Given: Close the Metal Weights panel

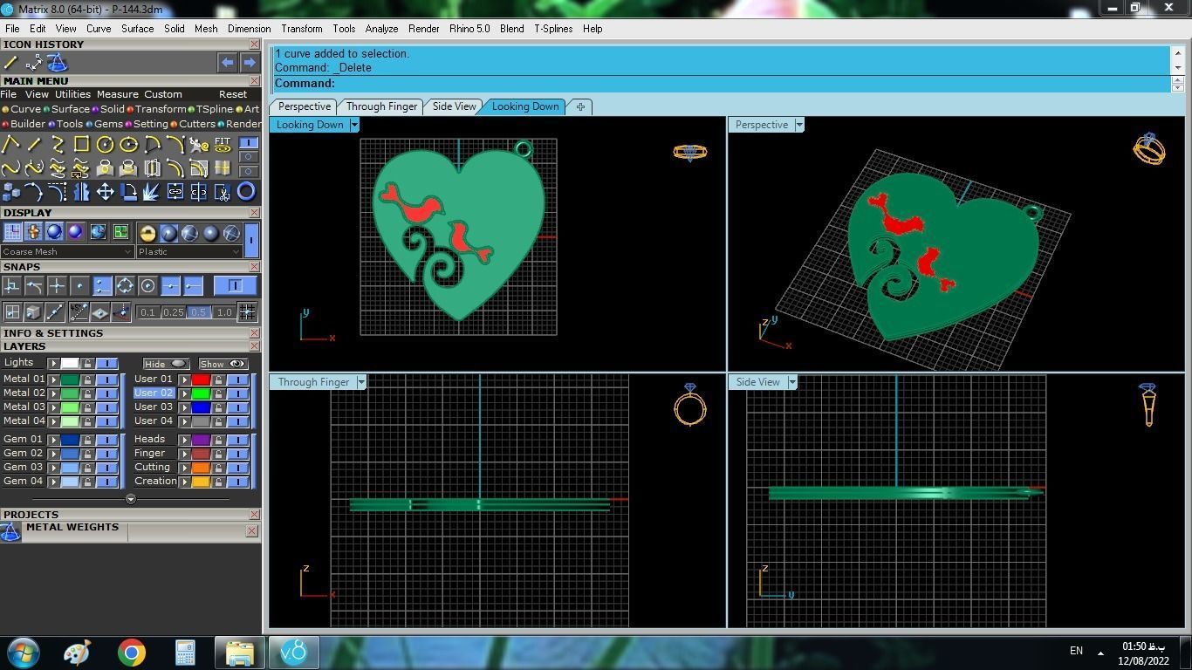Looking at the screenshot, I should point(252,530).
